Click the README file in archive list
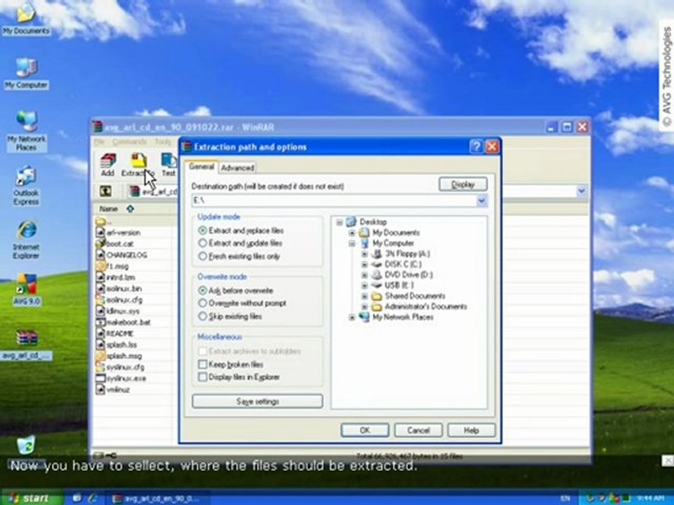Image resolution: width=674 pixels, height=505 pixels. (114, 333)
